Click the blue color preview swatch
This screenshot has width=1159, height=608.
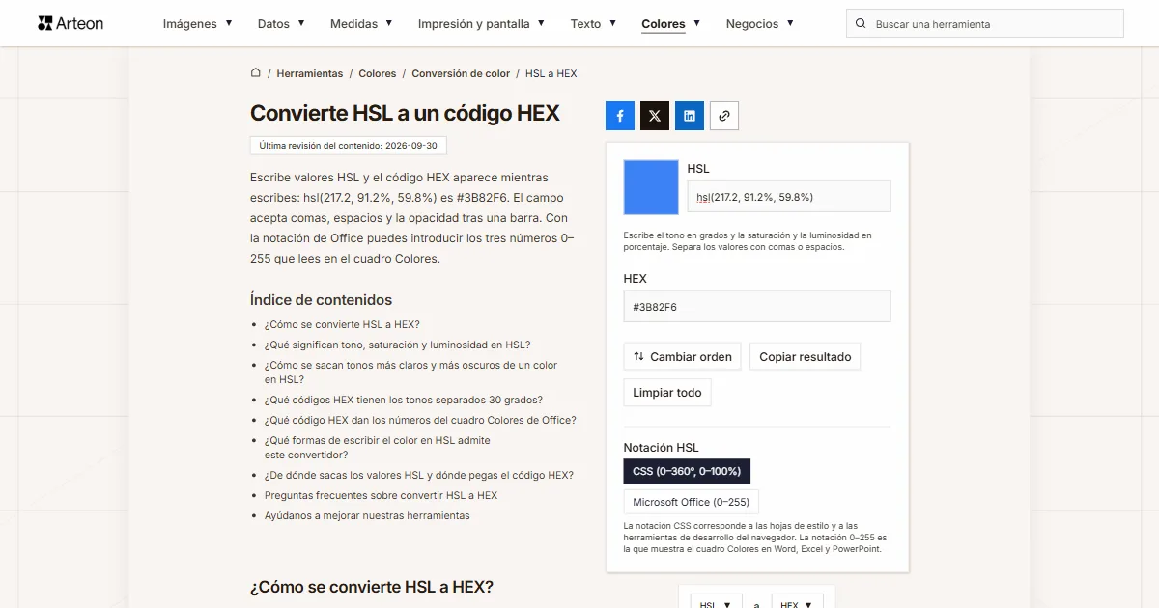(x=652, y=187)
